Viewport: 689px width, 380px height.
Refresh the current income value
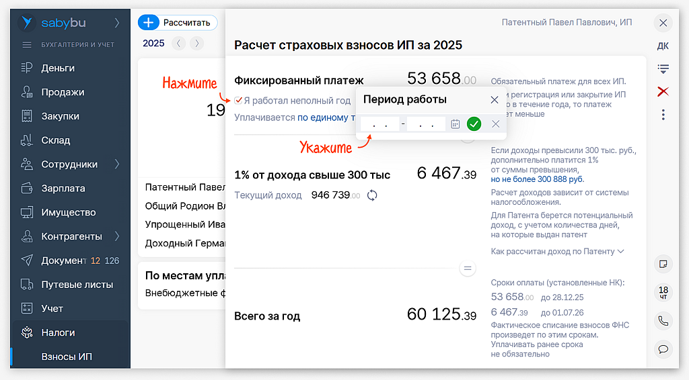pyautogui.click(x=372, y=195)
